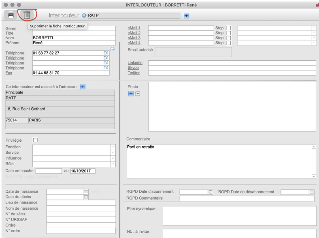Click the Fax link label
This screenshot has height=238, width=319.
(9, 73)
